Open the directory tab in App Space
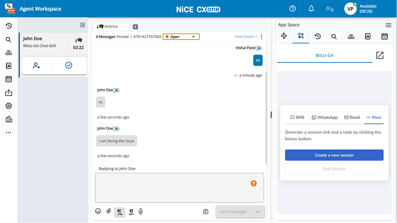The width and height of the screenshot is (397, 223). click(368, 36)
